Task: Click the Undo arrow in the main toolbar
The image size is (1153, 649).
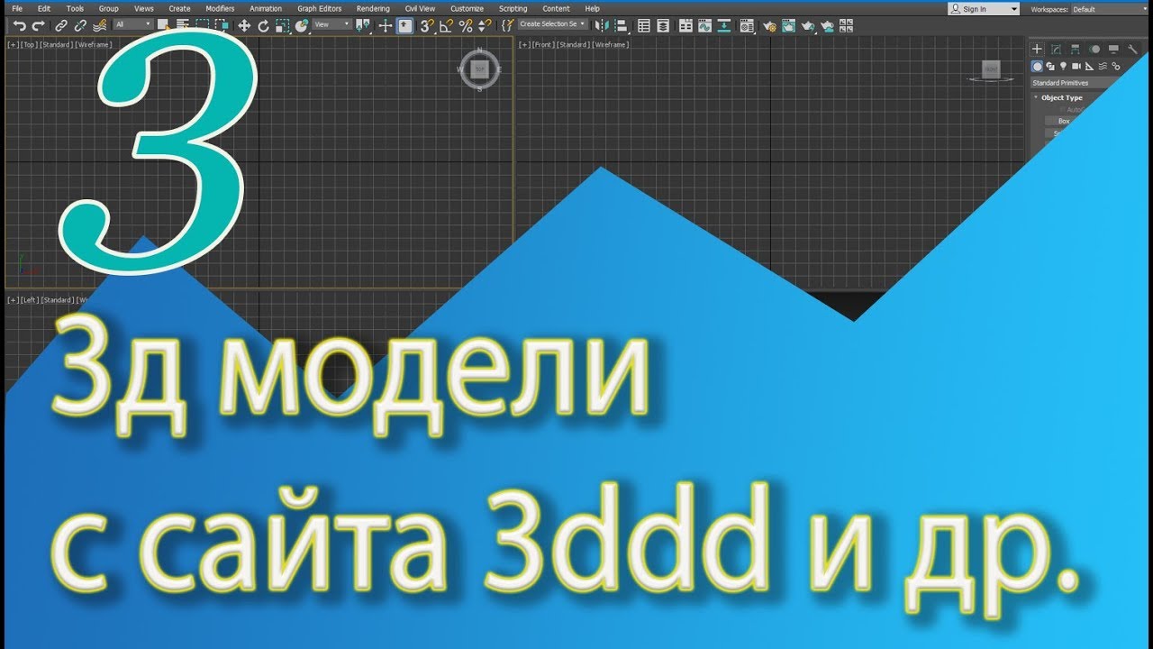Action: [x=19, y=25]
